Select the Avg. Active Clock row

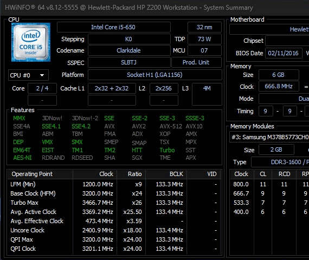(x=114, y=212)
